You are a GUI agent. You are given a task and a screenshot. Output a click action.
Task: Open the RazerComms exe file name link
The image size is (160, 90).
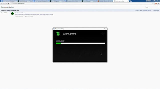pos(20,13)
